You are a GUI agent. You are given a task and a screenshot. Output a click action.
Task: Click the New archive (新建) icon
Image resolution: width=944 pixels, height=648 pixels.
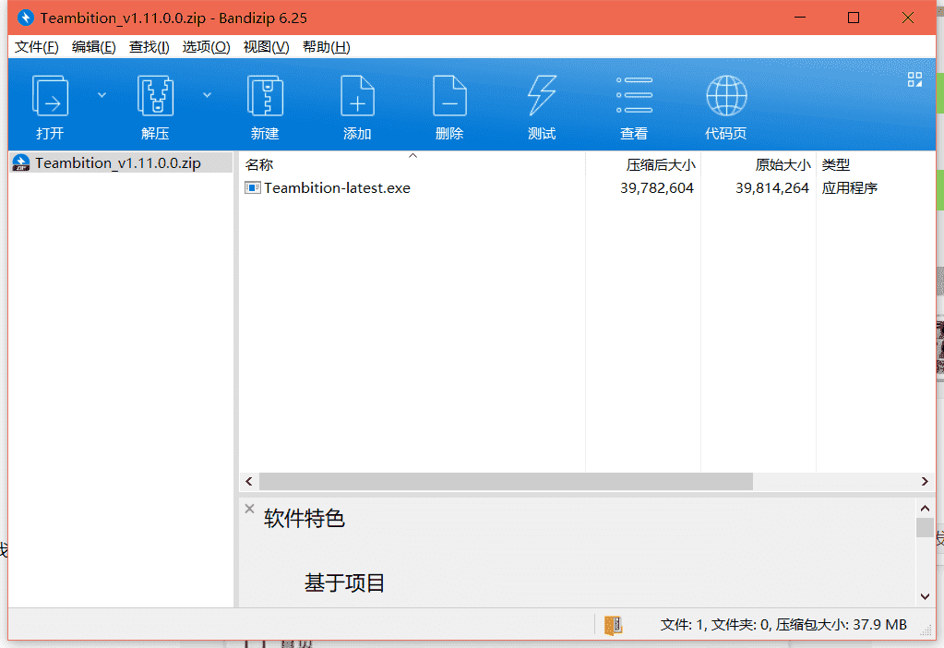coord(265,95)
